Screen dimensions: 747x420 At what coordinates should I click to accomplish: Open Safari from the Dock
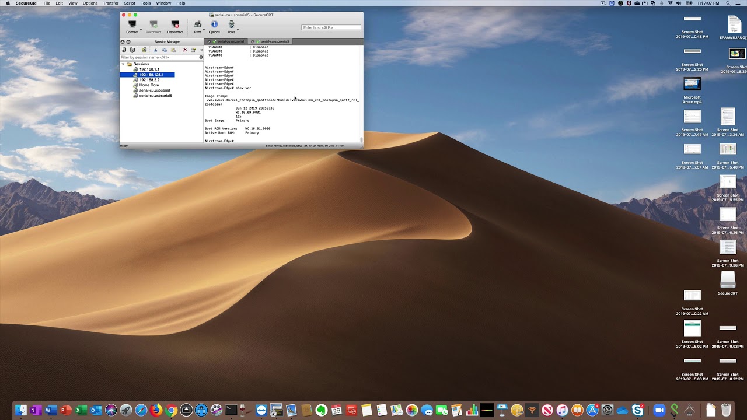[141, 410]
